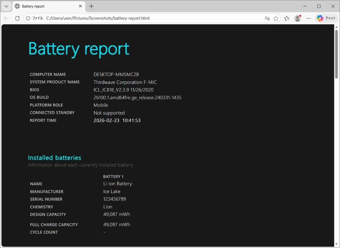
Task: Click the vertical scrollbar thumb
Action: [337, 54]
